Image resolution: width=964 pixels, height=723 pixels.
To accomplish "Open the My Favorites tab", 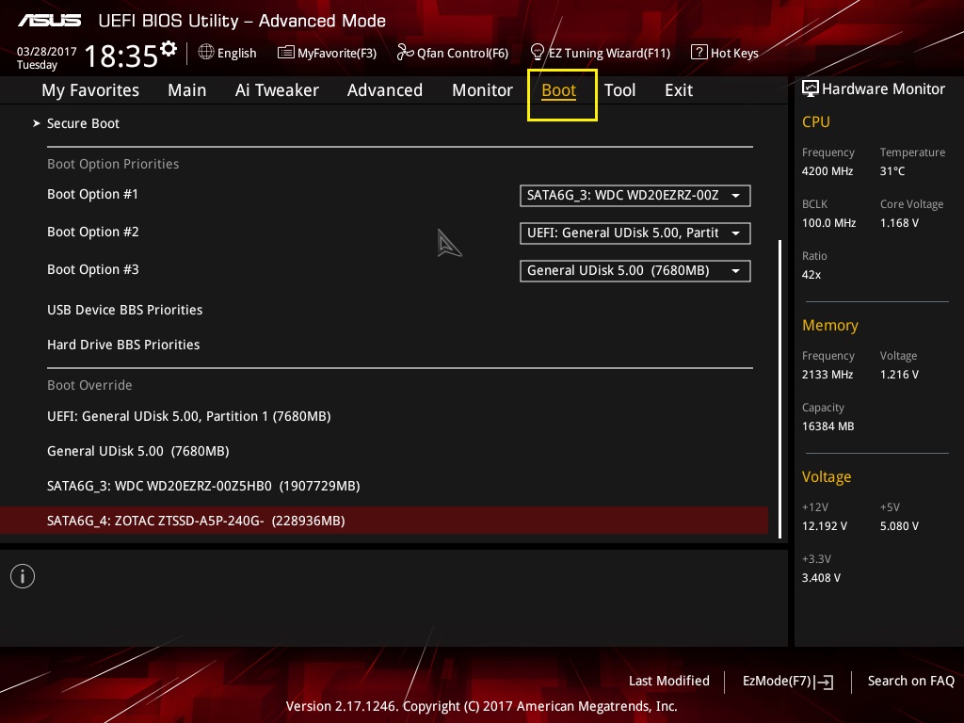I will point(90,90).
